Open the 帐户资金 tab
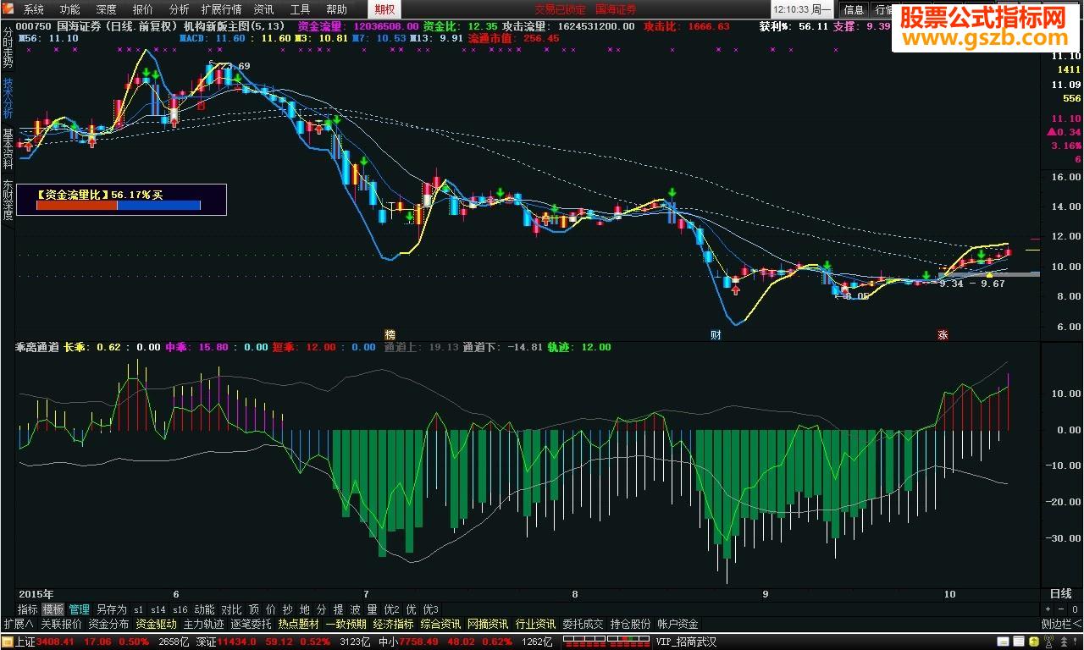1084x650 pixels. click(677, 624)
